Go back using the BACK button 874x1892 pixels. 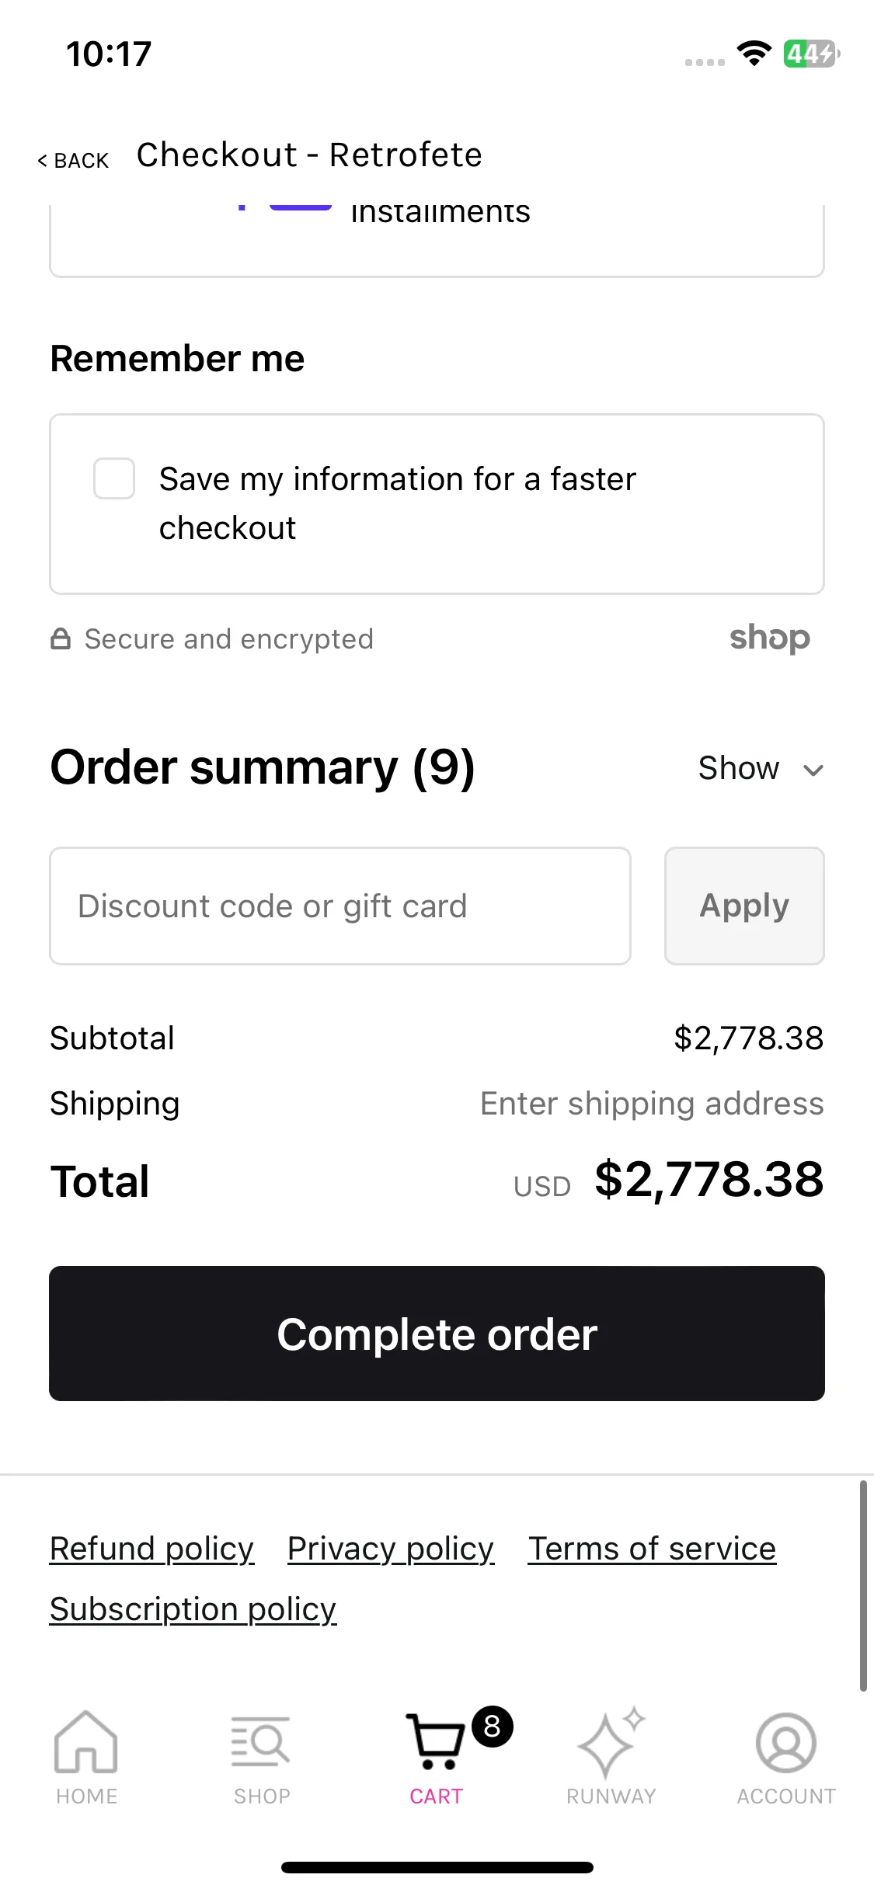click(x=73, y=161)
